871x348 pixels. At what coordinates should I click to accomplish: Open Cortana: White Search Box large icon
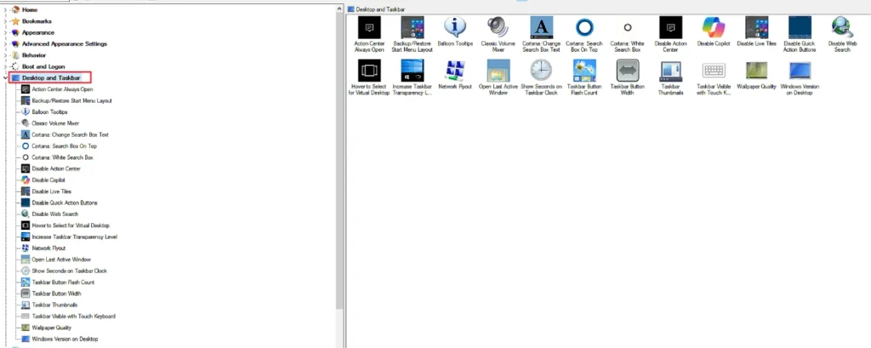pyautogui.click(x=627, y=27)
